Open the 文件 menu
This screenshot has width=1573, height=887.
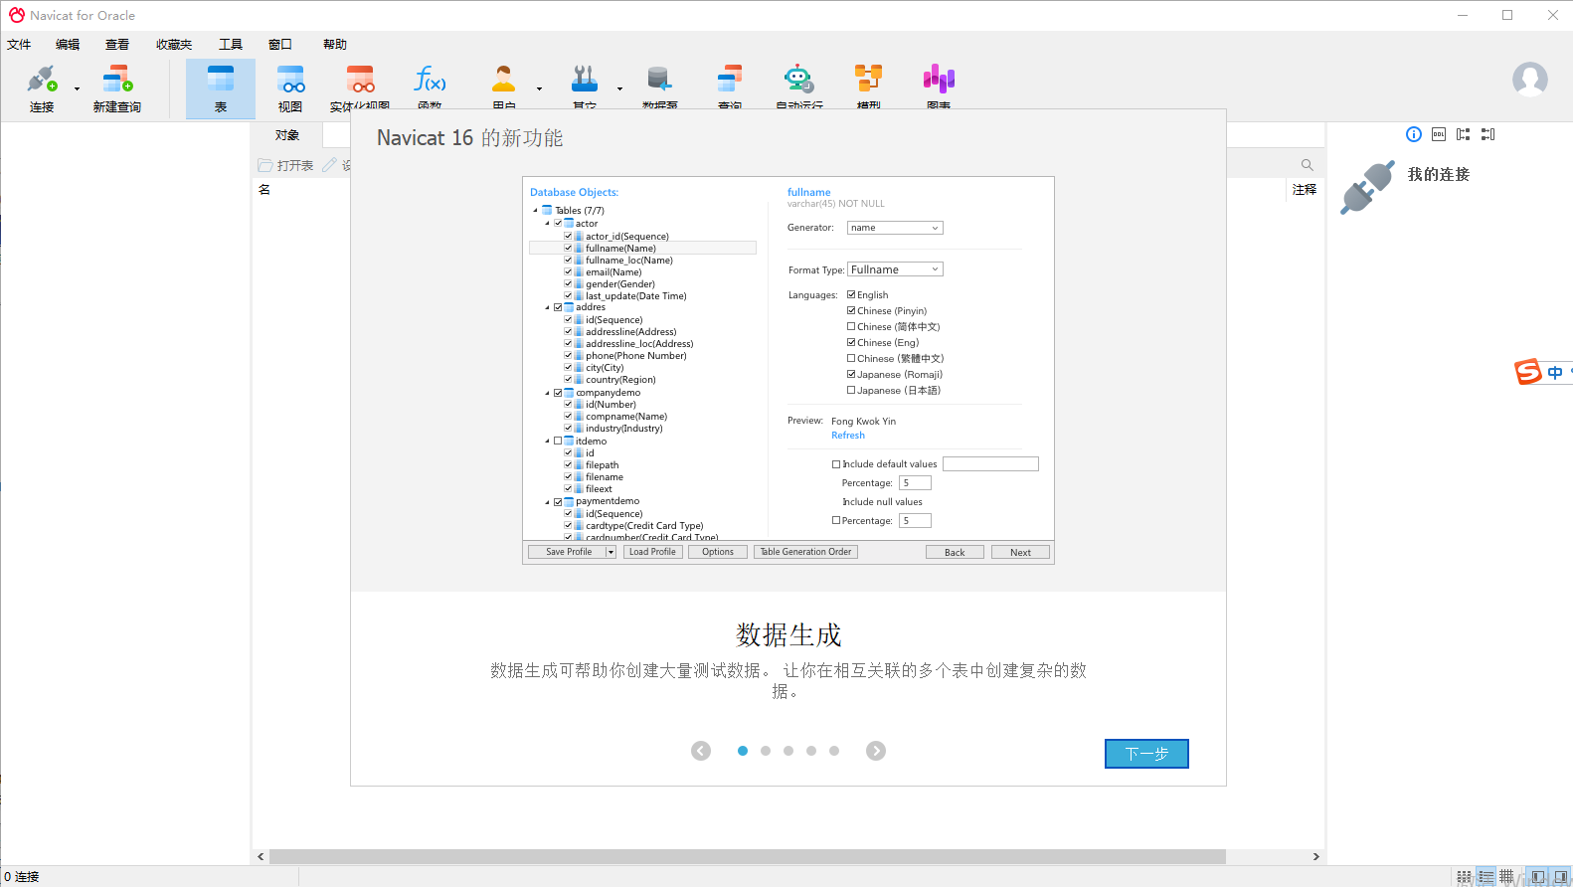click(x=19, y=45)
